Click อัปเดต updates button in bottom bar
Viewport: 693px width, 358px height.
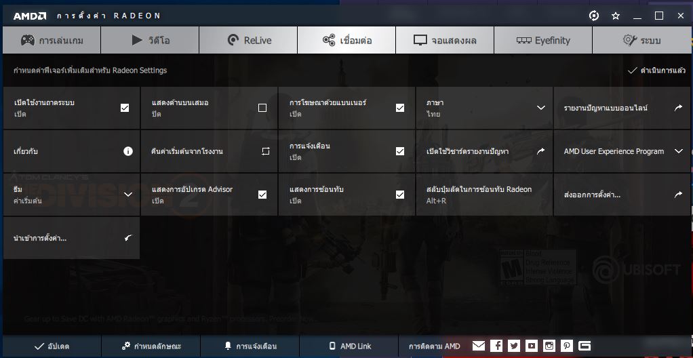(x=52, y=346)
